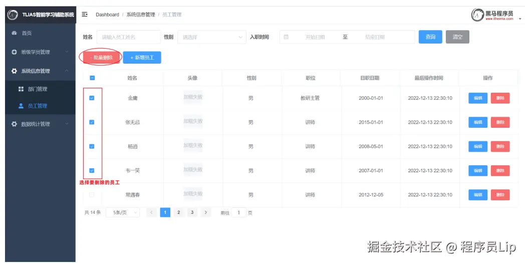Expand the 班级学员管理 submenu chevron
Screen dimensions: 525x263
click(67, 52)
